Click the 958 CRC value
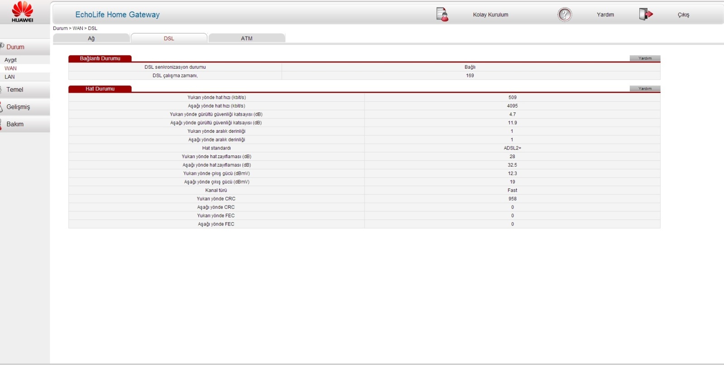724x365 pixels. coord(513,199)
